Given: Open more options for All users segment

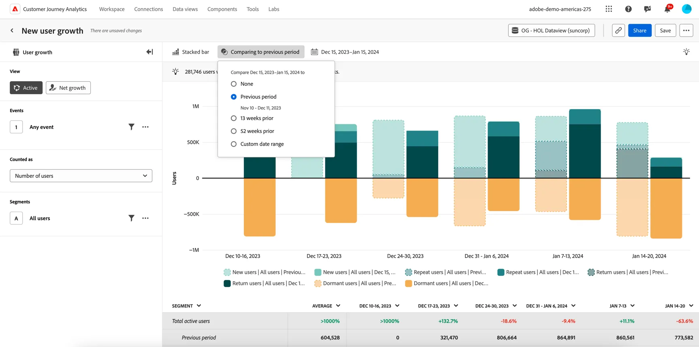Looking at the screenshot, I should [x=145, y=218].
